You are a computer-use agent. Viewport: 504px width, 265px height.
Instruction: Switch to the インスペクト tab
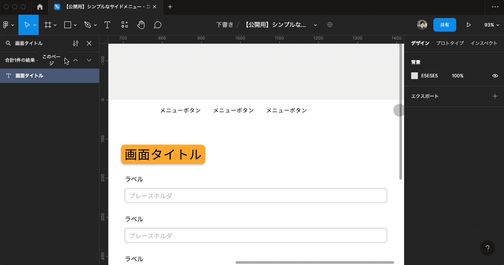(484, 43)
